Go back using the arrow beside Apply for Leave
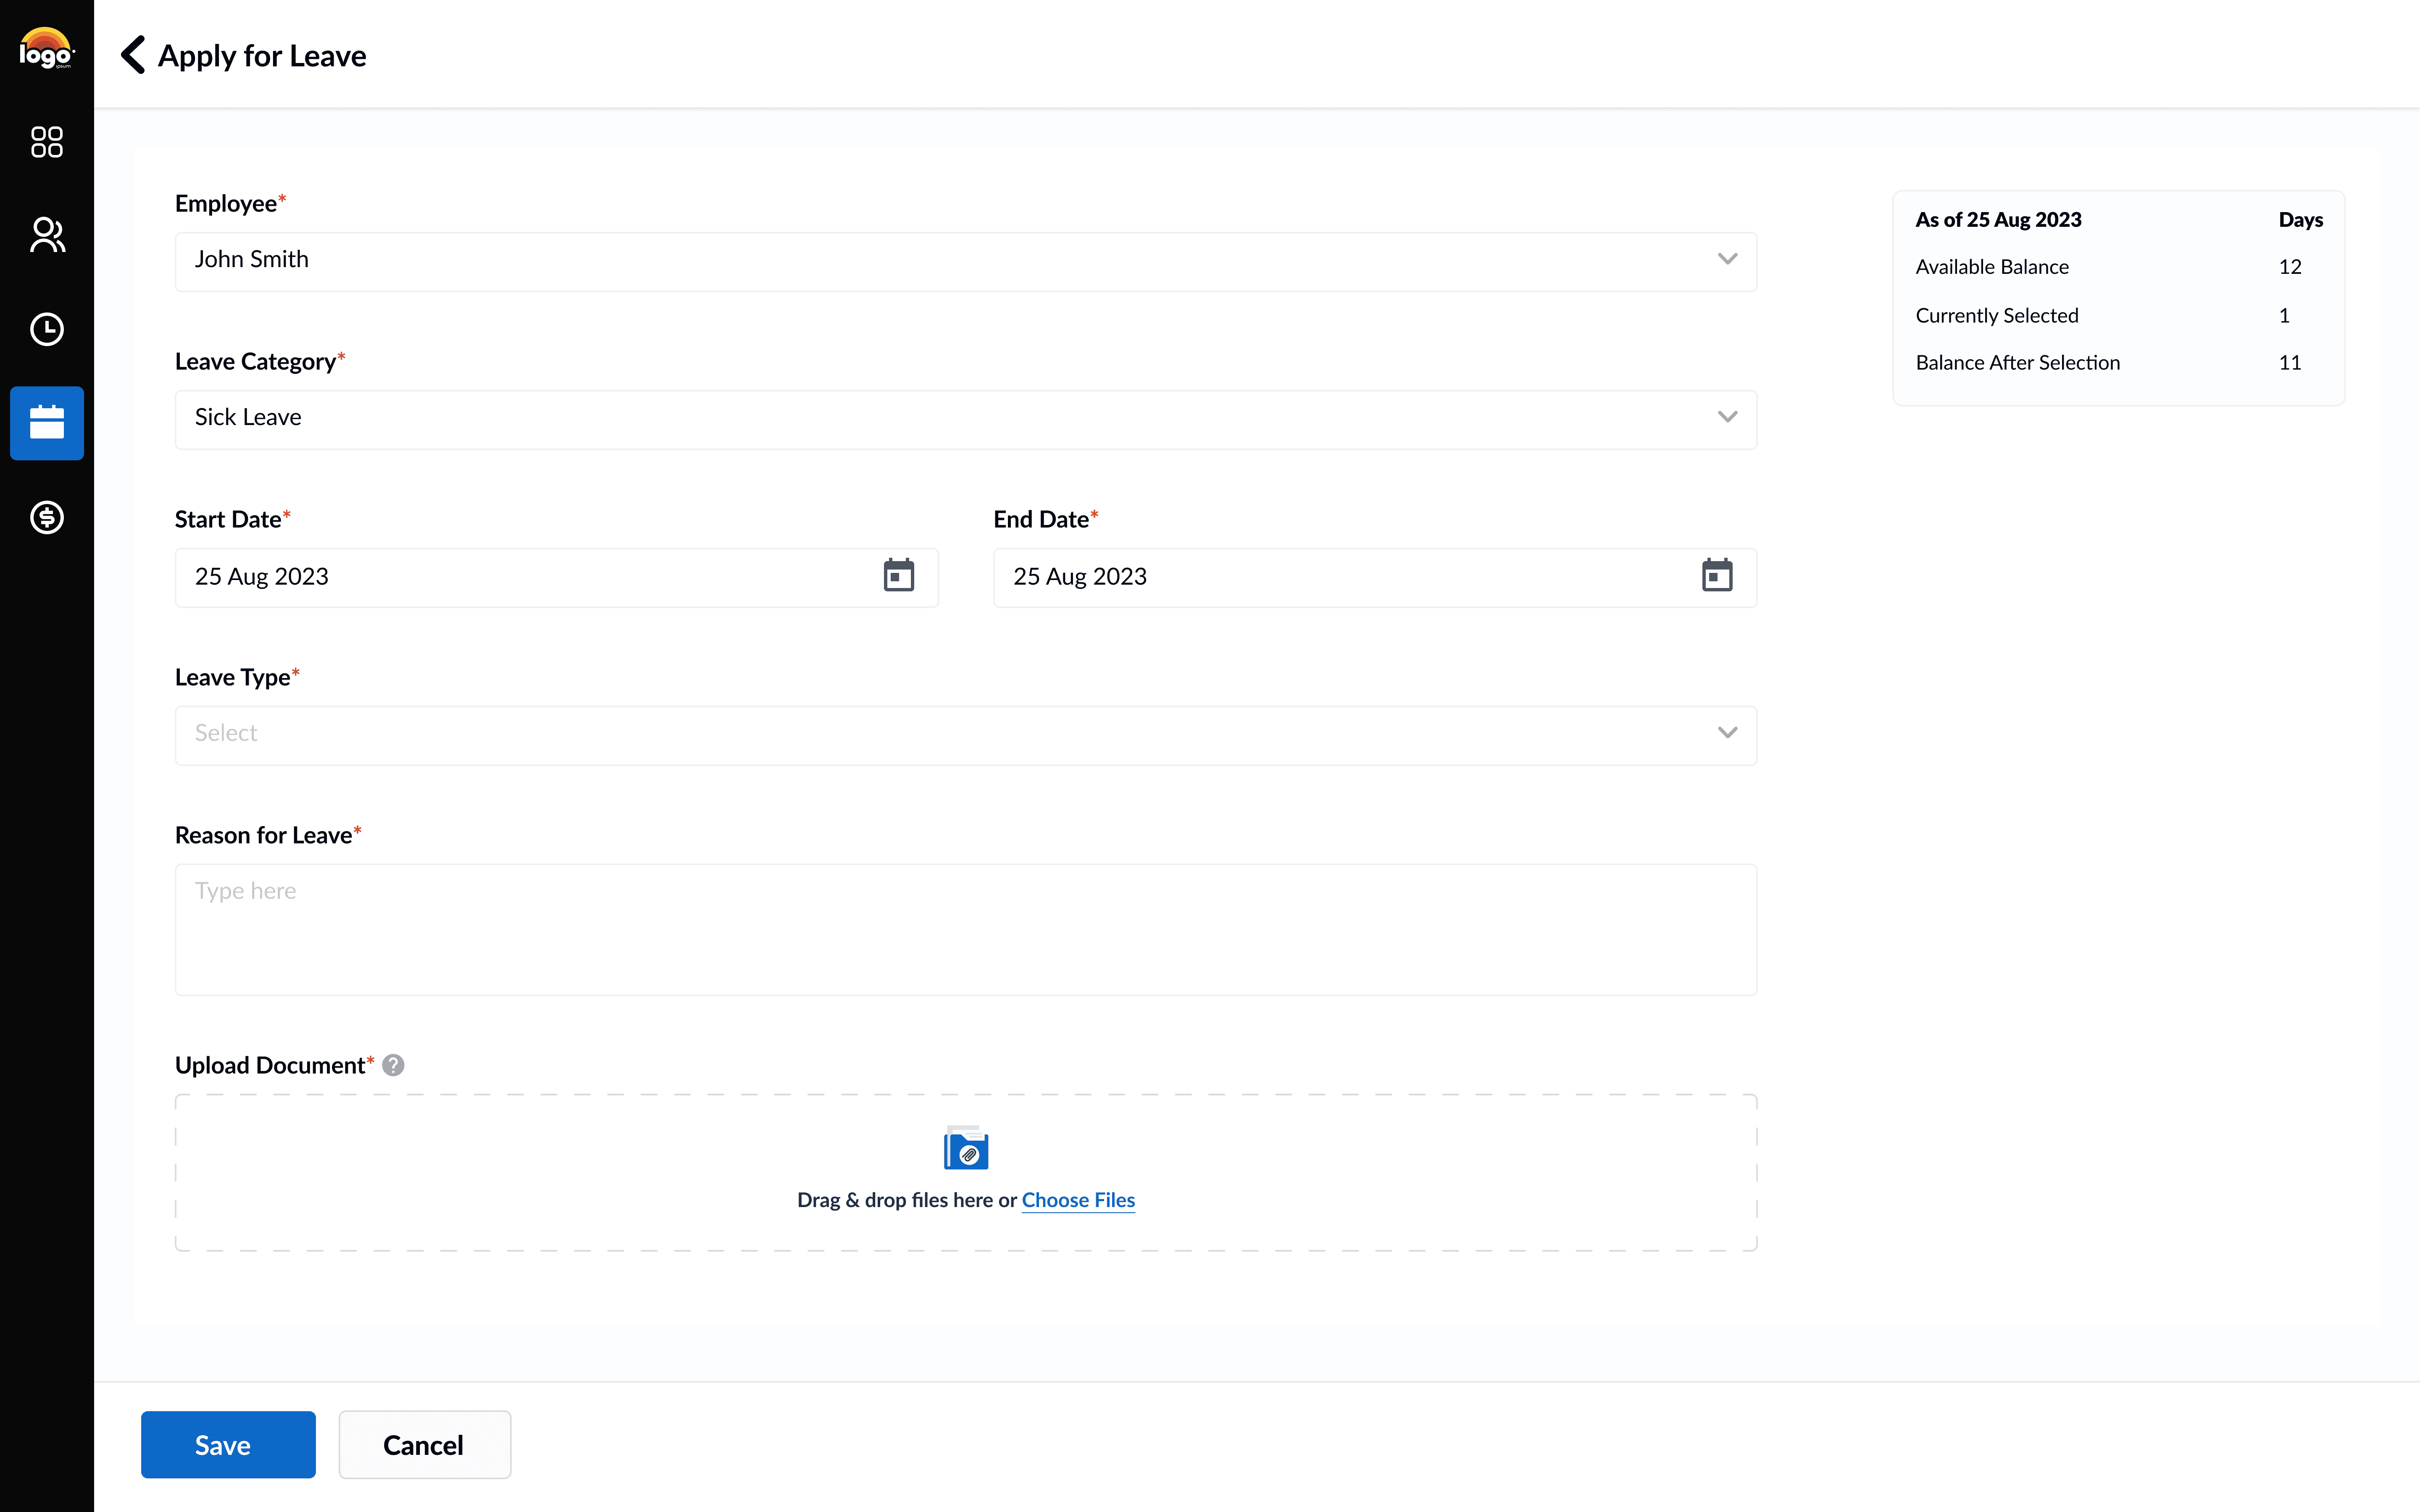Screen dimensions: 2420x1512 pyautogui.click(x=133, y=55)
